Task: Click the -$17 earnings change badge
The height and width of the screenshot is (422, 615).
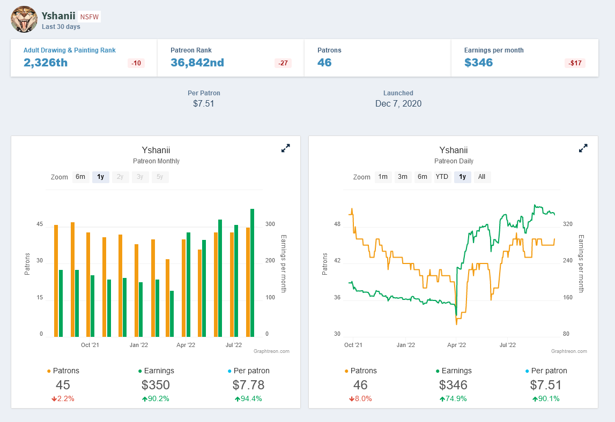Action: pyautogui.click(x=575, y=63)
